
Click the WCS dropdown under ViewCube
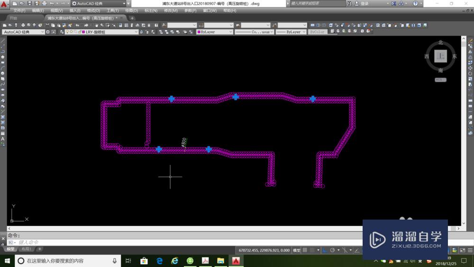point(440,80)
